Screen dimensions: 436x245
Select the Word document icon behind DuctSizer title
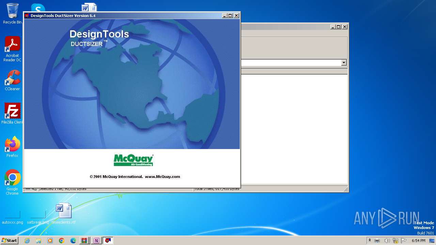(89, 7)
